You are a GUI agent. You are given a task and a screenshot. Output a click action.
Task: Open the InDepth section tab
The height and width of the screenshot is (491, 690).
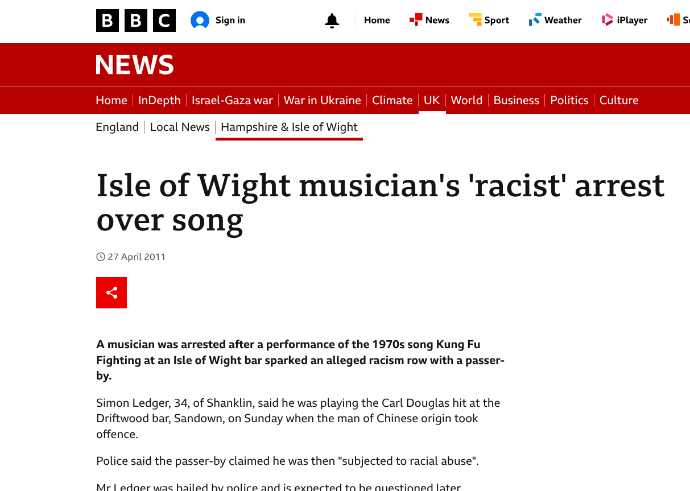[159, 100]
